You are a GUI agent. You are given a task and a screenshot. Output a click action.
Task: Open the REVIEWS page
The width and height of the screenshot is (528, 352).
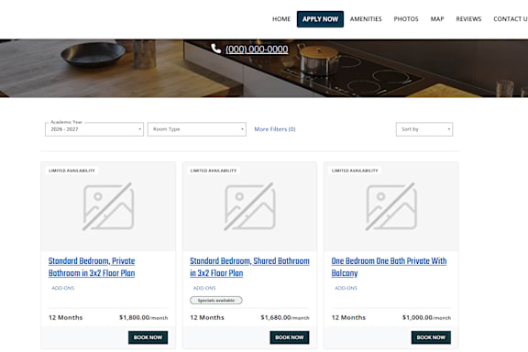468,19
